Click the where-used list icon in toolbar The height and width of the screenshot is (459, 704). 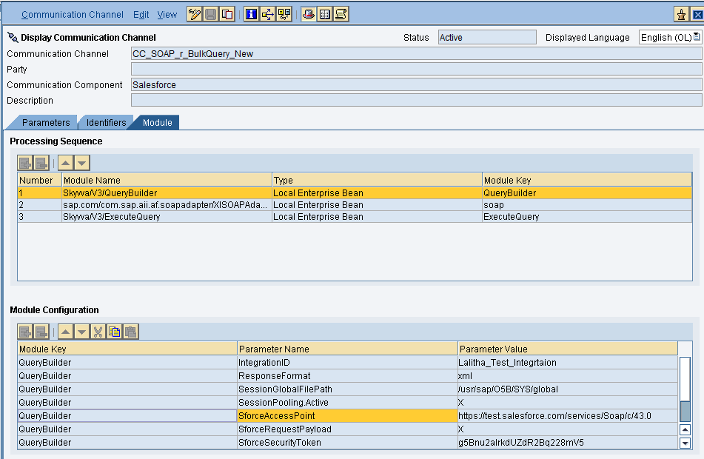point(268,14)
